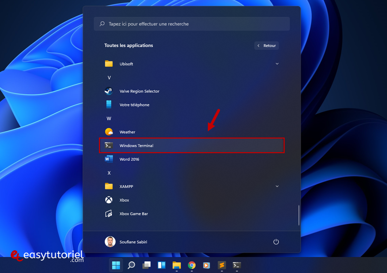Open the Weather sun icon
The width and height of the screenshot is (387, 273).
108,132
